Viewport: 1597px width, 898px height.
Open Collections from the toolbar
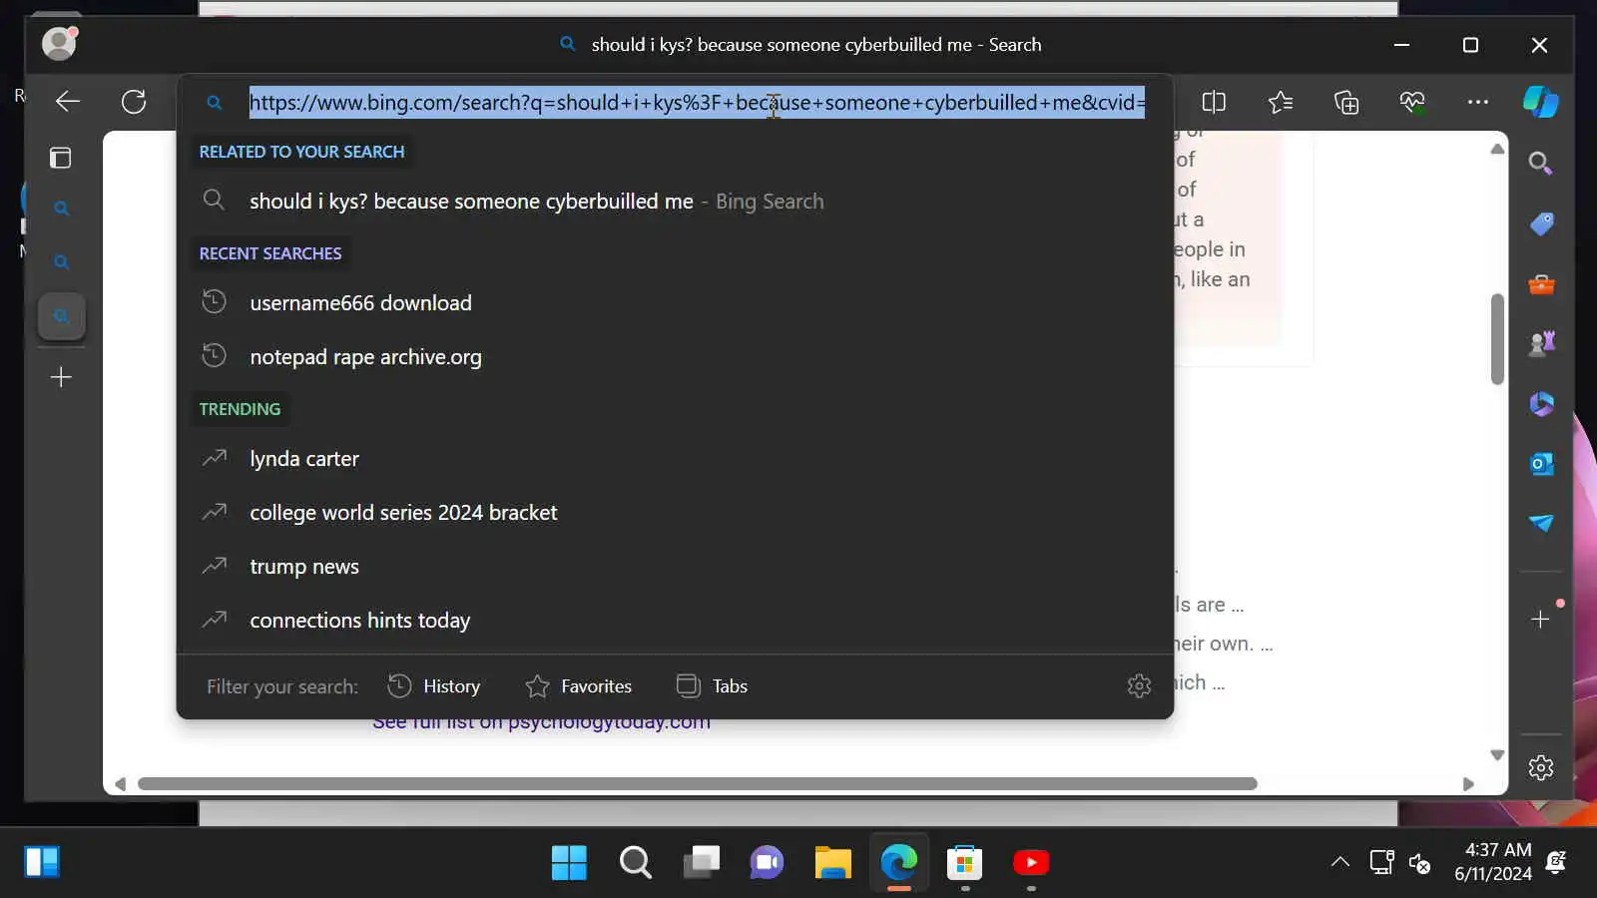tap(1346, 102)
